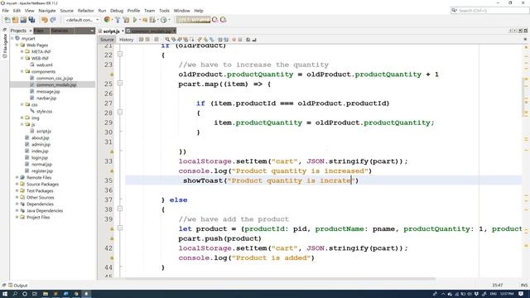530x298 pixels.
Task: Click warning icon beside console.log Product is added
Action: [112, 257]
